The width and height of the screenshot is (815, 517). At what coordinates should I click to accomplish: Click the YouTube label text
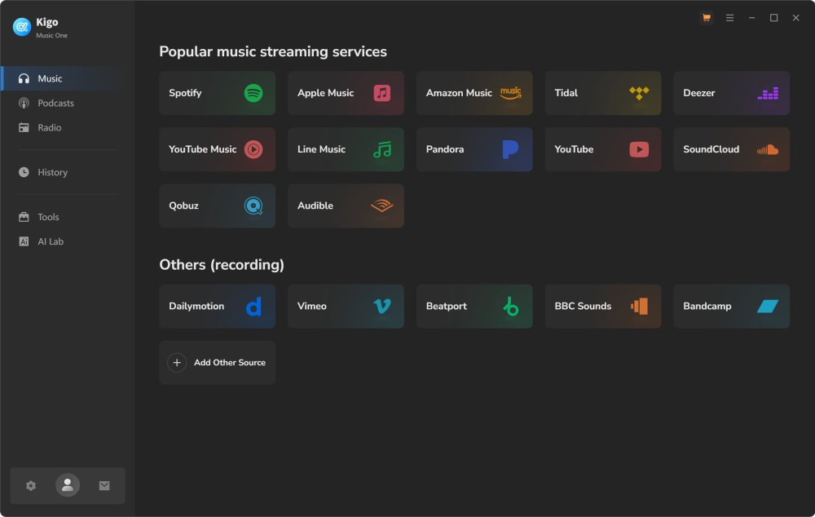click(574, 149)
